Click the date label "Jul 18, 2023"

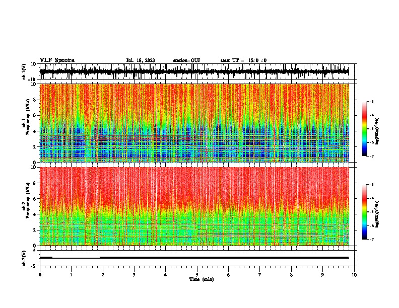(141, 60)
